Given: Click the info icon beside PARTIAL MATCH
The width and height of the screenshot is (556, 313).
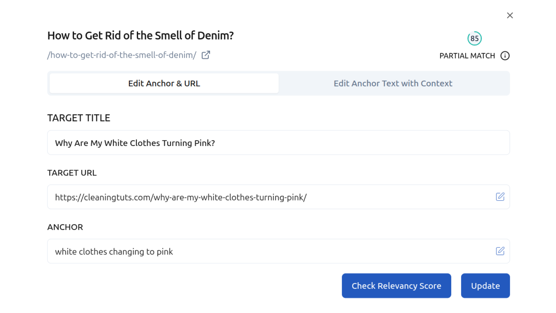Looking at the screenshot, I should [505, 56].
